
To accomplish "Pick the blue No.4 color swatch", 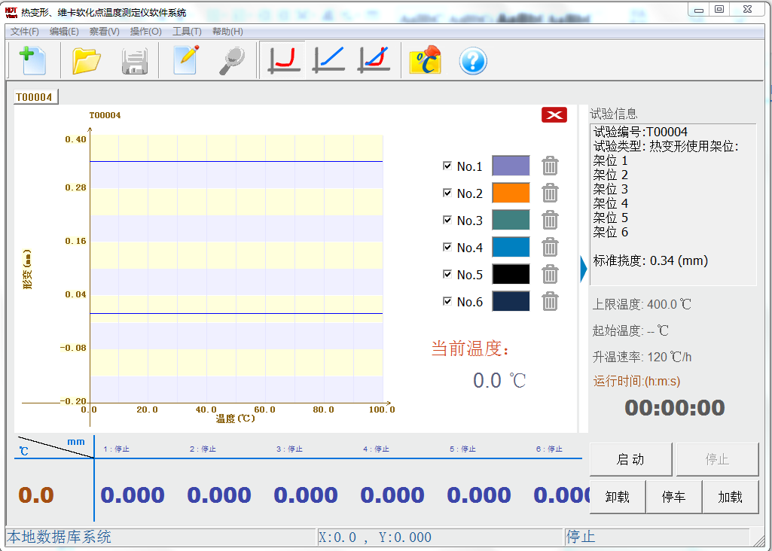I will click(511, 247).
